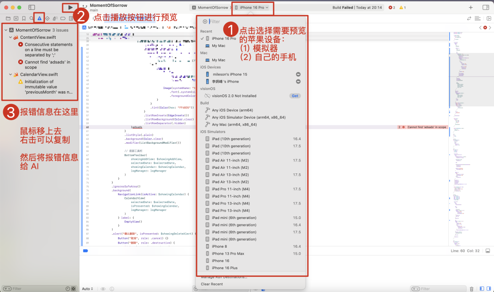The image size is (494, 292).
Task: Toggle the left navigator sidebar
Action: (x=32, y=7)
